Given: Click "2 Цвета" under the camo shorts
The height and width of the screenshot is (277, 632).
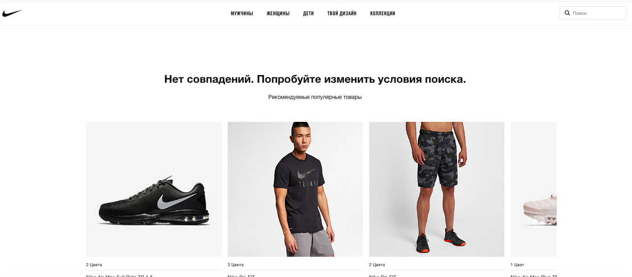Looking at the screenshot, I should tap(377, 265).
